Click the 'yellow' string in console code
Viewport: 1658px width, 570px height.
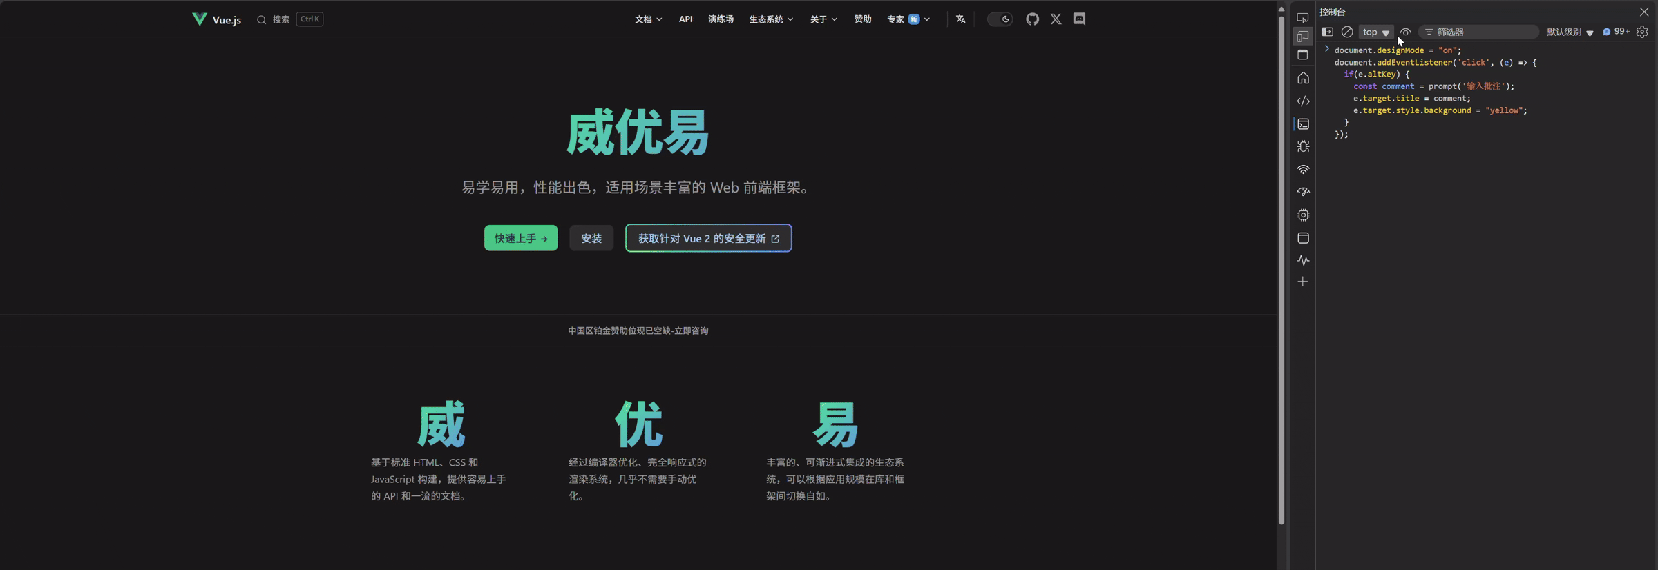(1503, 110)
